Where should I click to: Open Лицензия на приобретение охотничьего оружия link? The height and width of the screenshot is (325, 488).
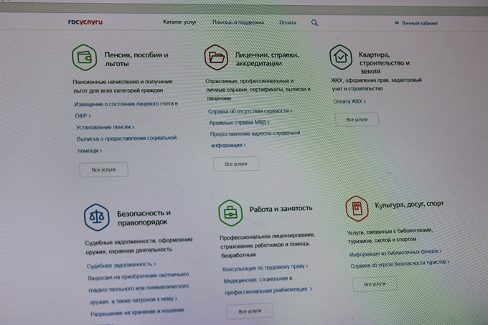[x=139, y=288]
